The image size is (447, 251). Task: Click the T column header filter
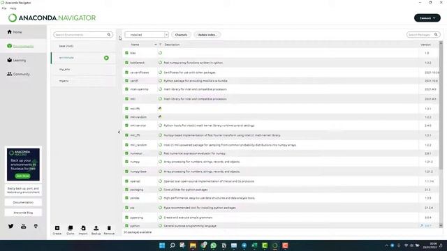click(x=160, y=45)
